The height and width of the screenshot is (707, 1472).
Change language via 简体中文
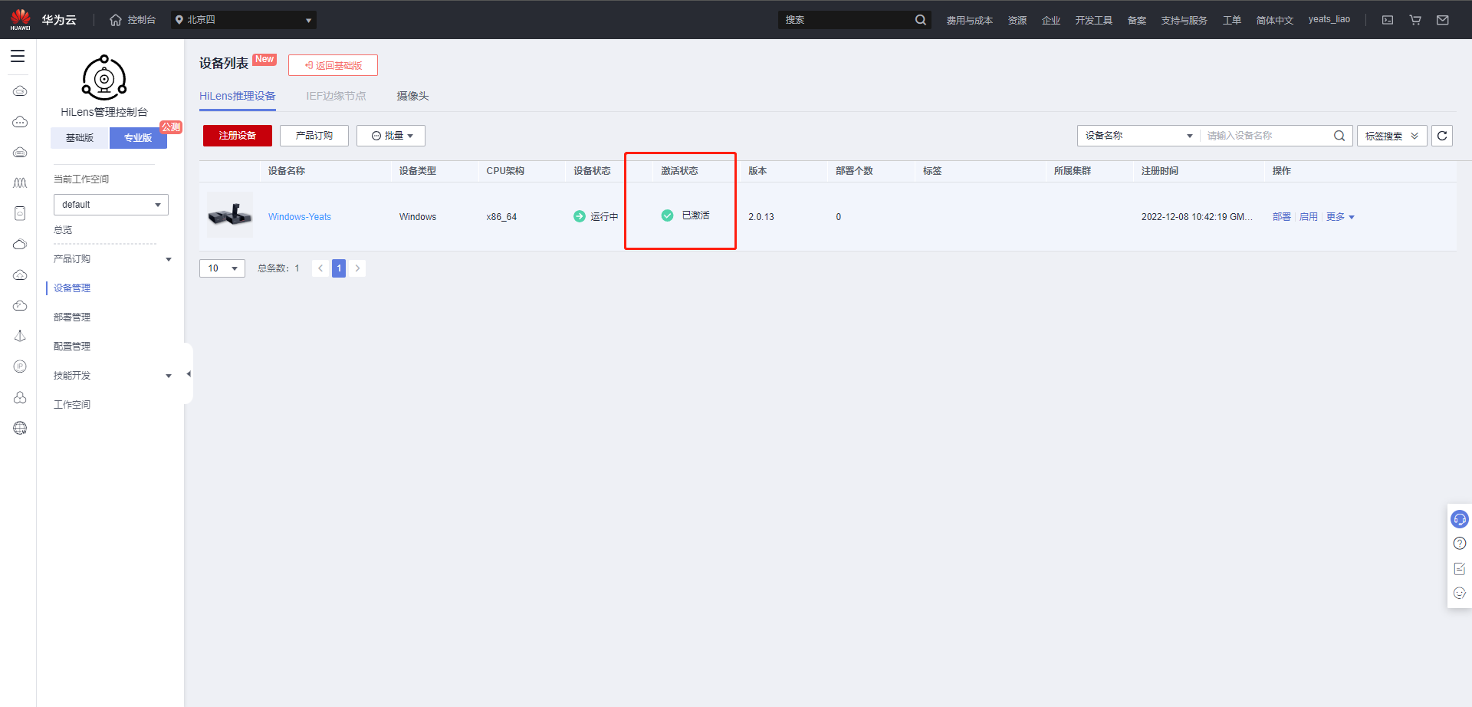pyautogui.click(x=1274, y=20)
